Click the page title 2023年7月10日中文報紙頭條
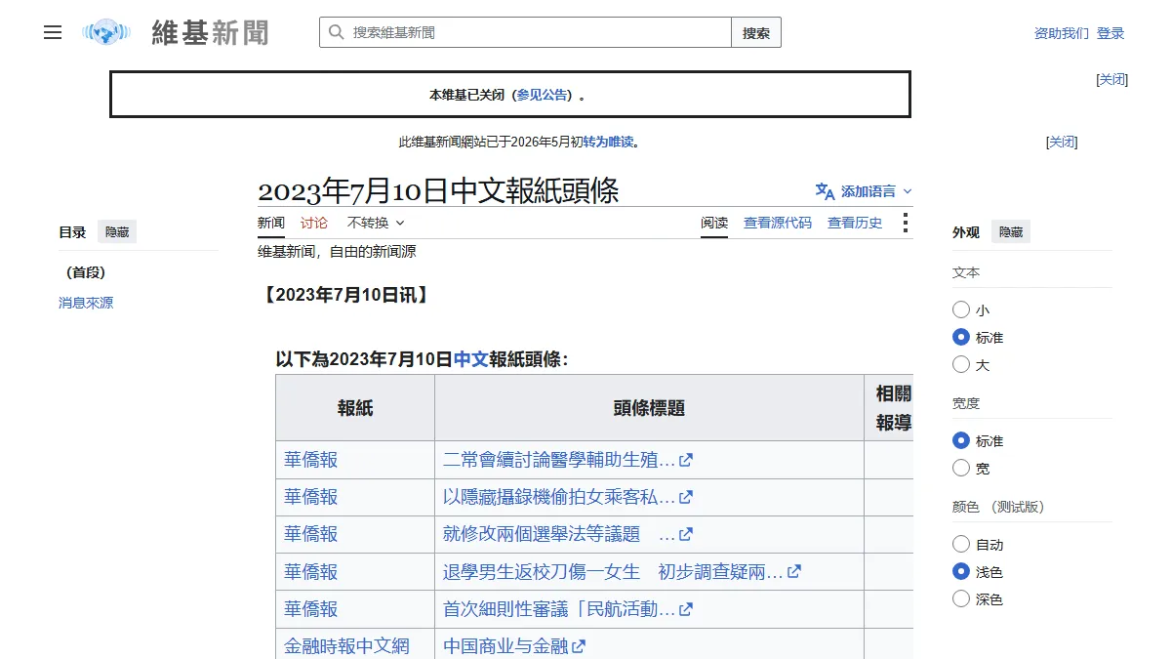Image resolution: width=1171 pixels, height=659 pixels. (438, 190)
